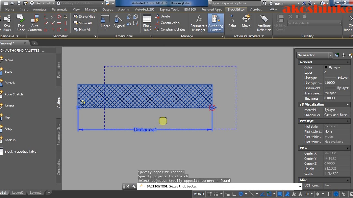
Task: Open Block Properties Table from palette
Action: point(18,152)
